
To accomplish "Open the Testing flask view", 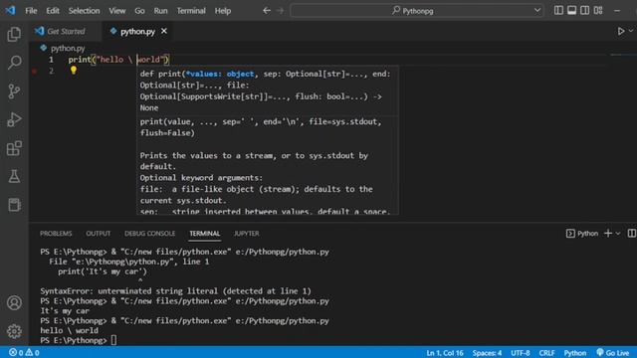I will (14, 176).
